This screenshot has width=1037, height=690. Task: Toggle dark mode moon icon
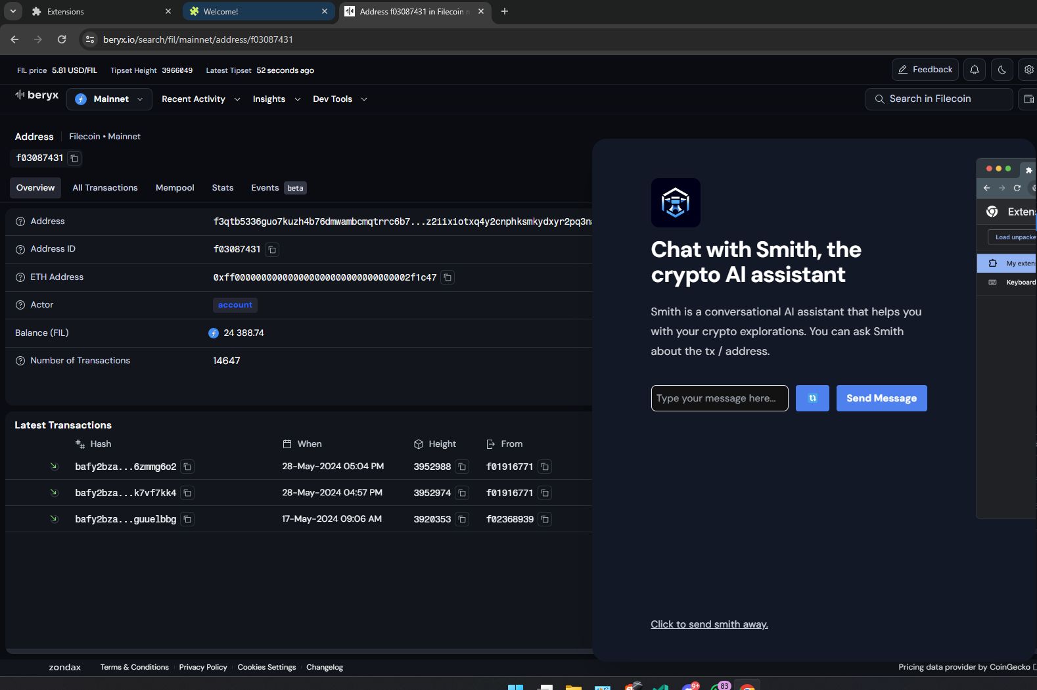(1002, 70)
